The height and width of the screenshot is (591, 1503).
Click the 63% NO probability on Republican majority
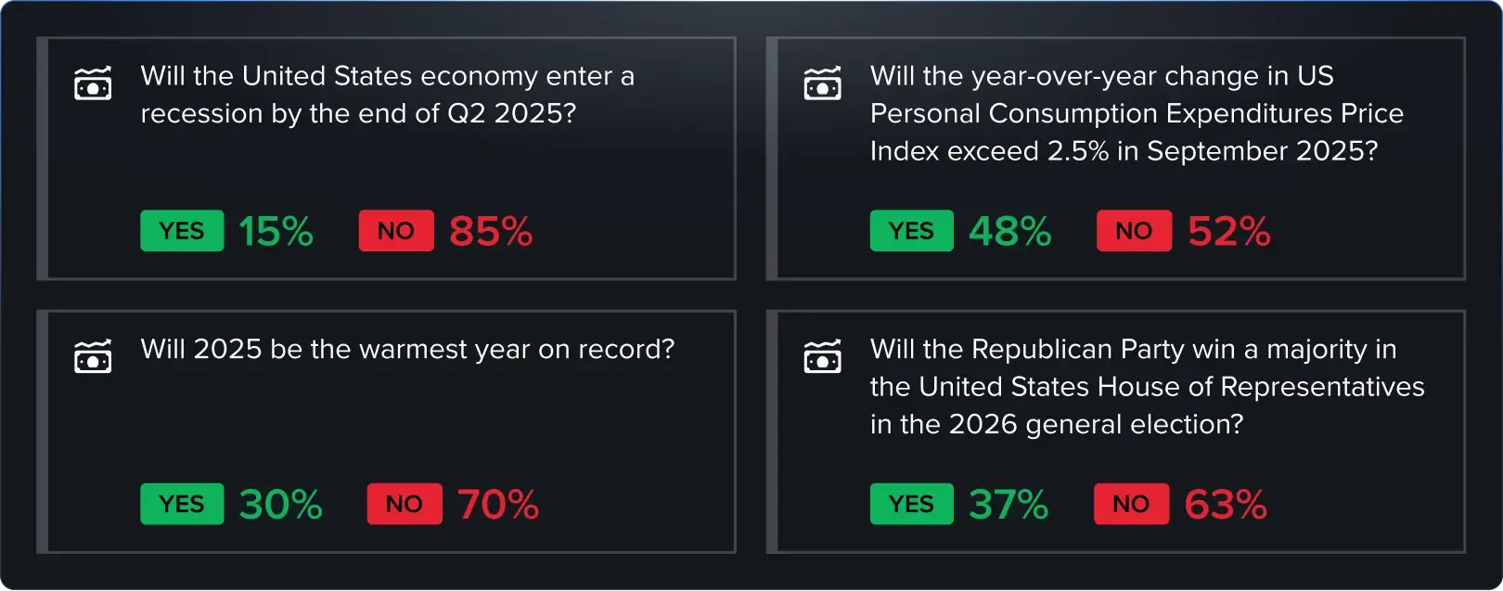point(1226,504)
